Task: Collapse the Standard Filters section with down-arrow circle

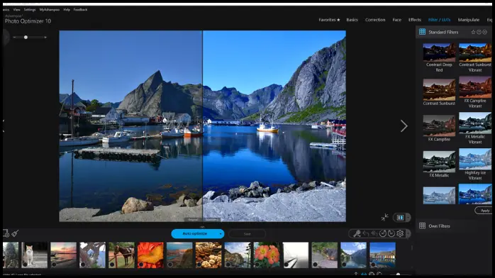Action: [x=484, y=32]
